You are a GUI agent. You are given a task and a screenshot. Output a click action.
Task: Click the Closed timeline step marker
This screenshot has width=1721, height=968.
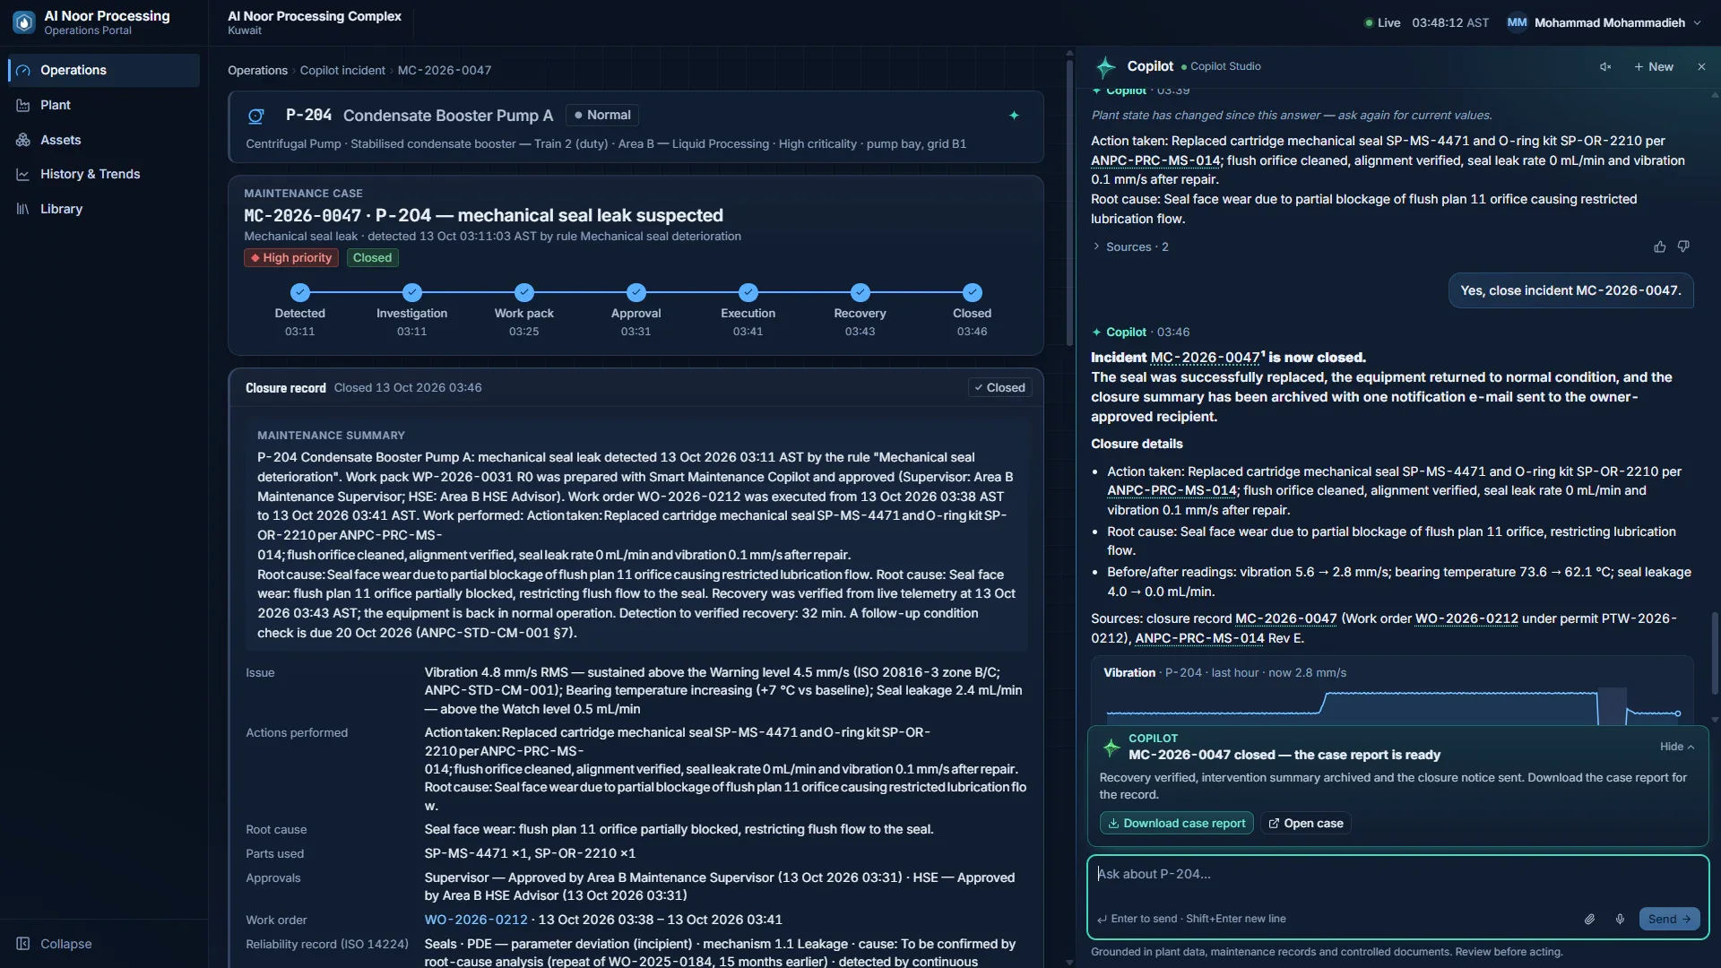(x=973, y=292)
